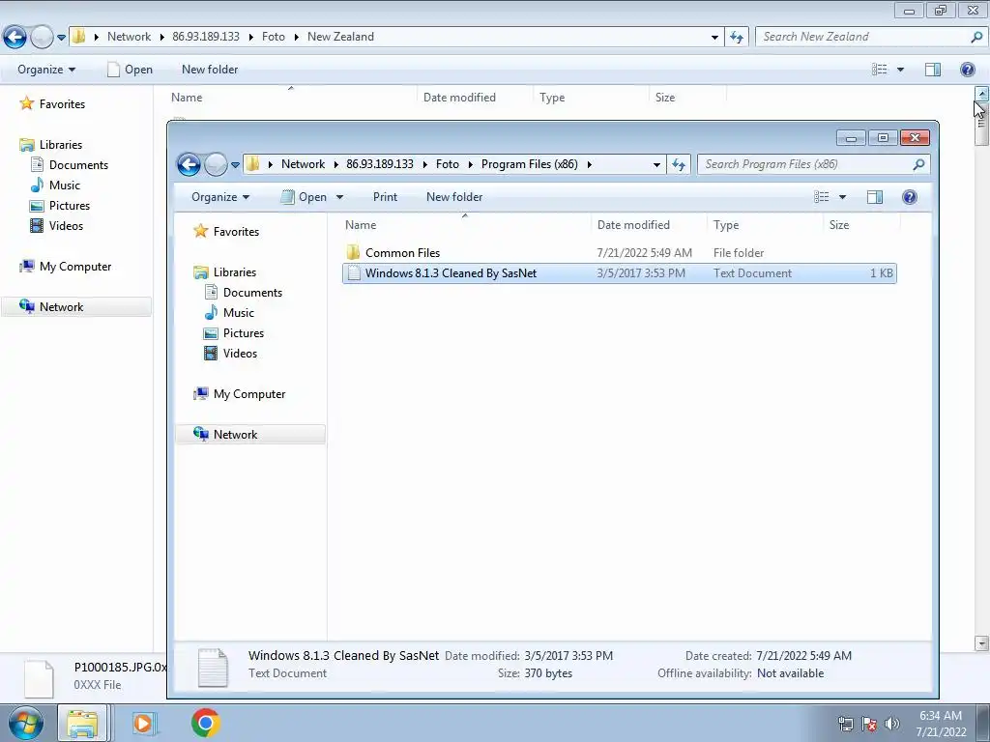The width and height of the screenshot is (990, 742).
Task: Sort by Date modified in front window
Action: point(649,225)
